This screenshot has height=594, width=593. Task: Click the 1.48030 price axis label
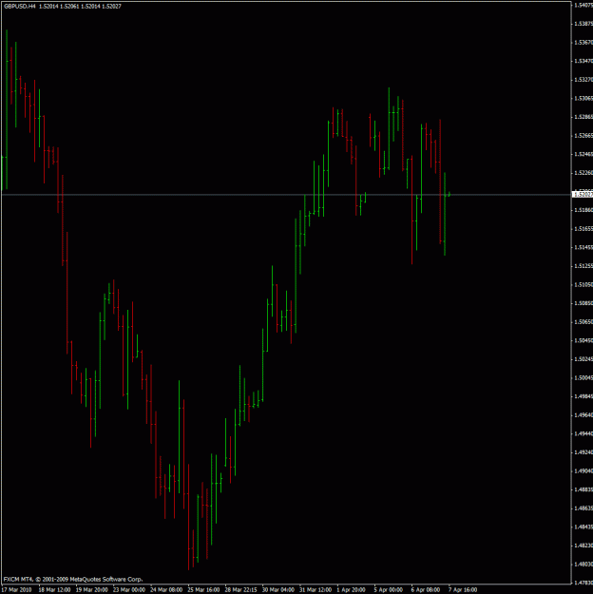tap(583, 565)
